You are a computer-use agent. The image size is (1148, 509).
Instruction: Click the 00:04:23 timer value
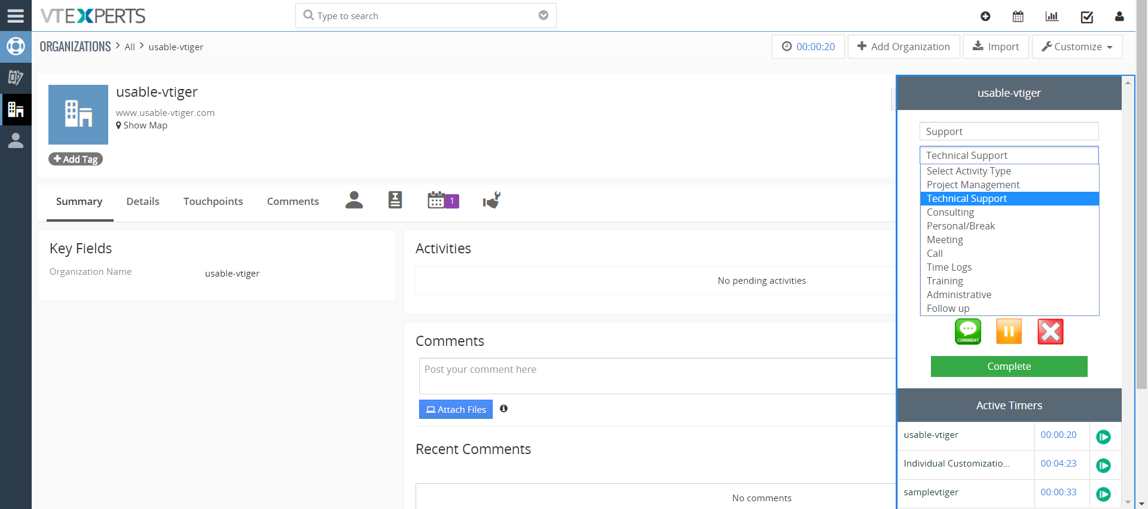tap(1058, 464)
